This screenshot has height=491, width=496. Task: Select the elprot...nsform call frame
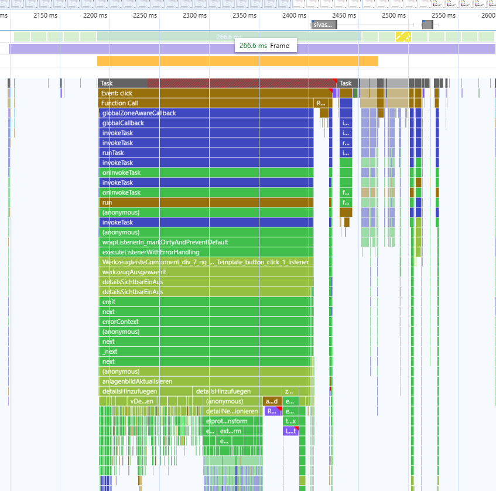pos(227,421)
